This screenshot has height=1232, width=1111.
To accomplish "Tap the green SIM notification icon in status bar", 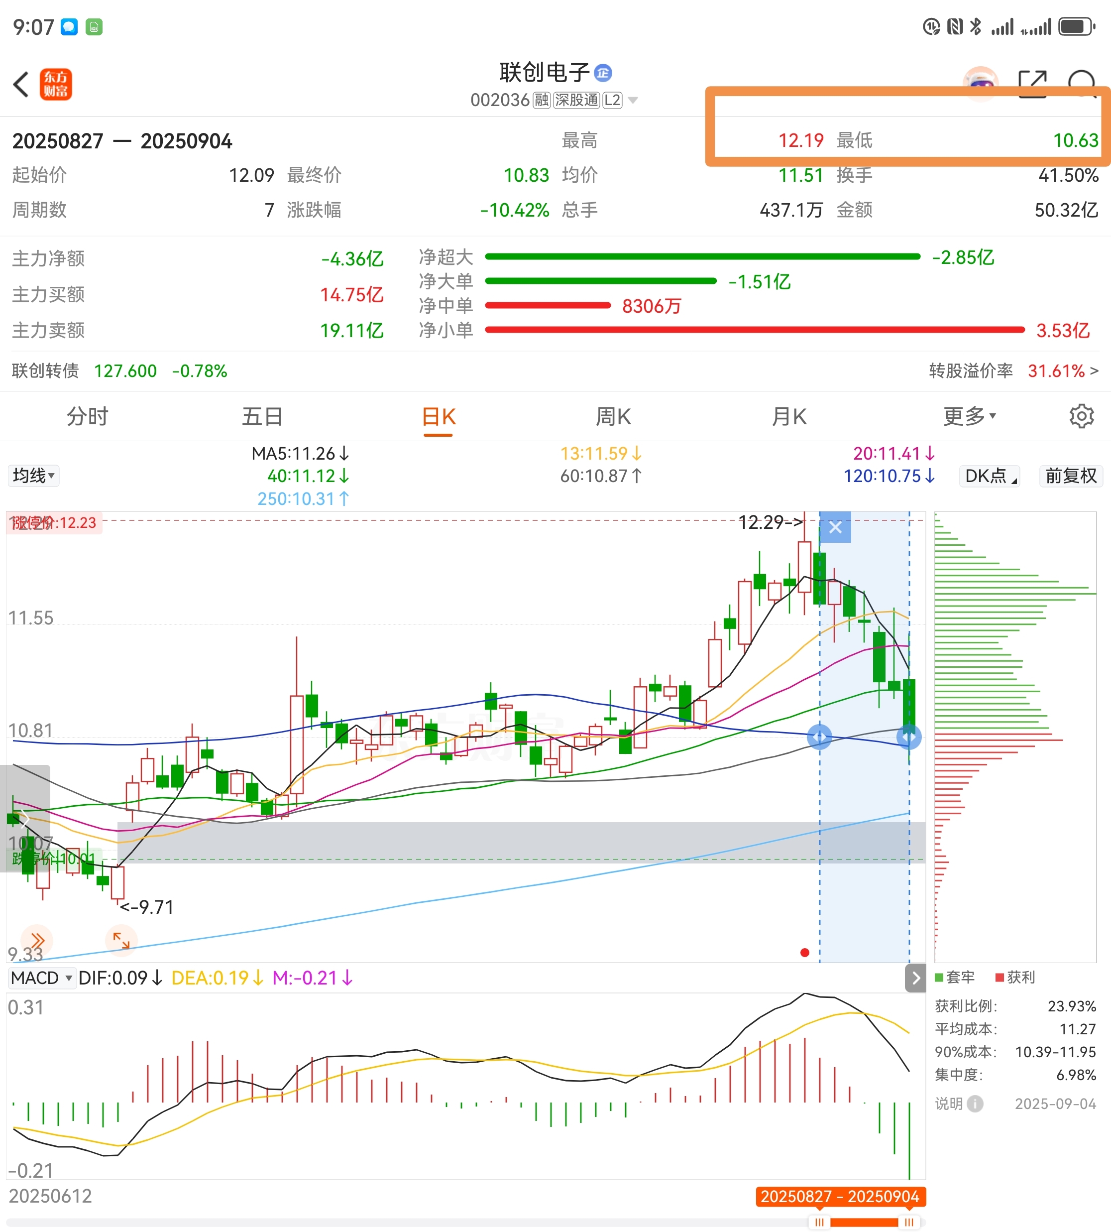I will pos(94,27).
